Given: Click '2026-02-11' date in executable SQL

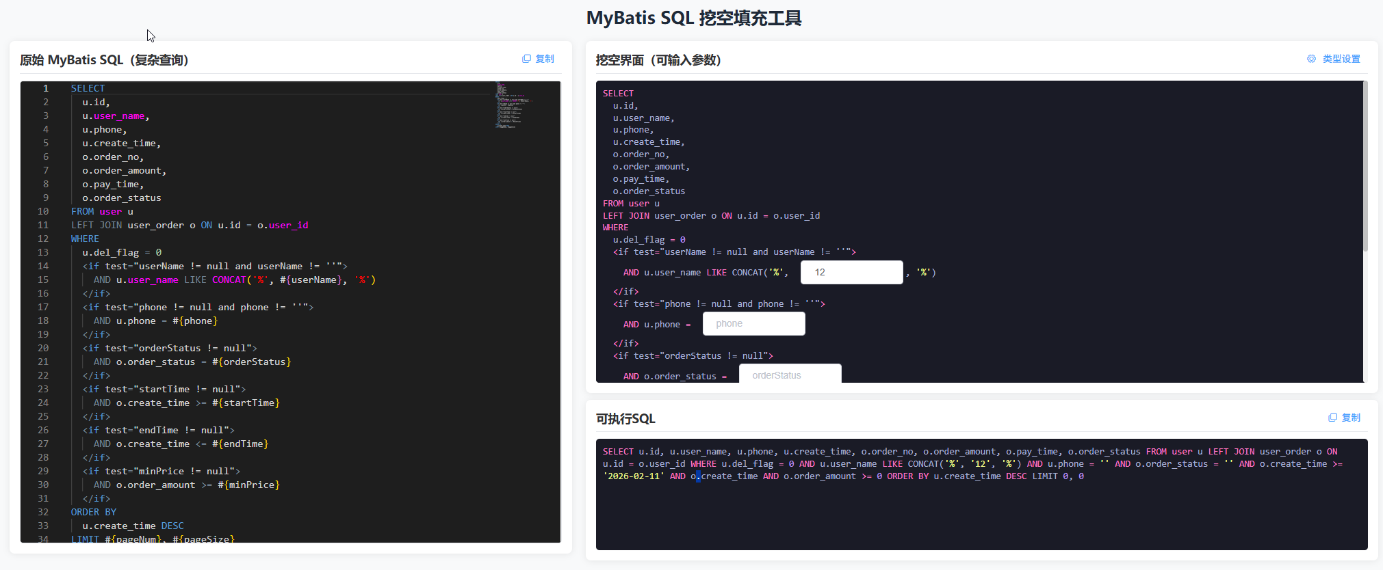Looking at the screenshot, I should pyautogui.click(x=633, y=476).
